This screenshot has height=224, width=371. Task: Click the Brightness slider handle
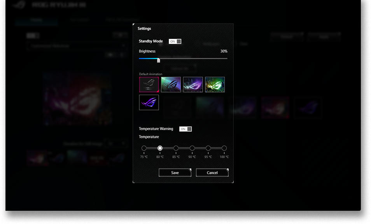click(x=159, y=60)
